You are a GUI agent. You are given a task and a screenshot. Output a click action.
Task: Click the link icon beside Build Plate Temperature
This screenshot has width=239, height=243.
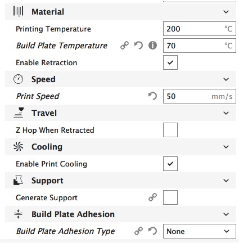click(x=124, y=46)
